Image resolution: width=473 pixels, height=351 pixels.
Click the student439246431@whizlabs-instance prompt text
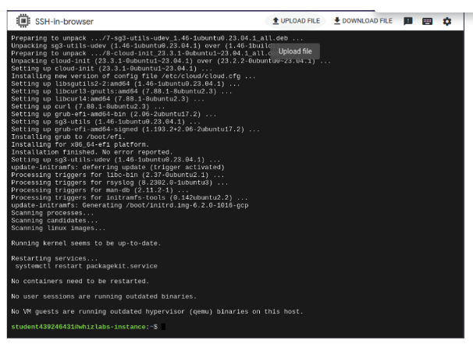(78, 327)
